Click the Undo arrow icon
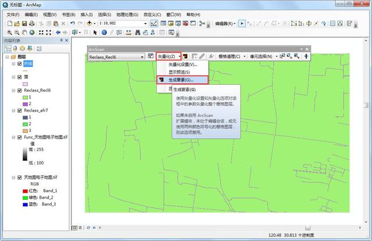Screen dimensions: 372x241 pos(73,23)
